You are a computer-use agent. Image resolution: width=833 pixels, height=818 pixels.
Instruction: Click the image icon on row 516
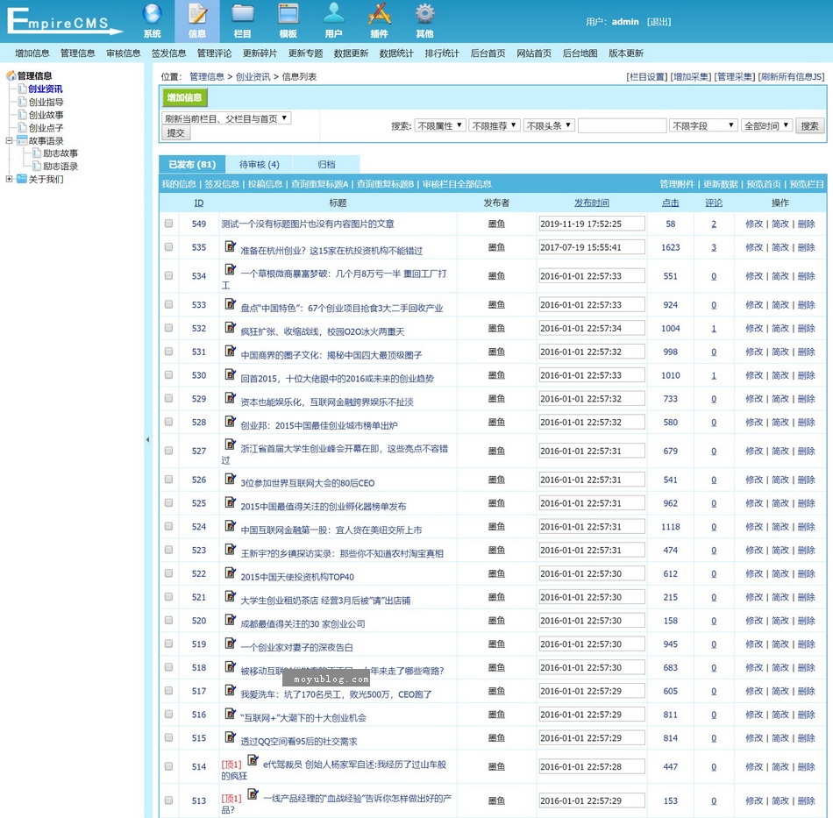point(230,714)
